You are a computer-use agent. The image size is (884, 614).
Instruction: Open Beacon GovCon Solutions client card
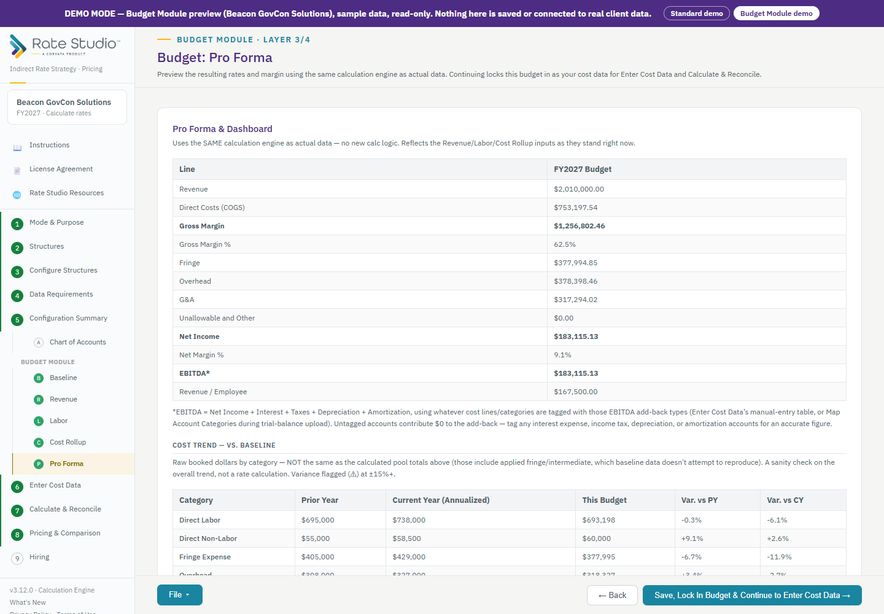point(67,107)
